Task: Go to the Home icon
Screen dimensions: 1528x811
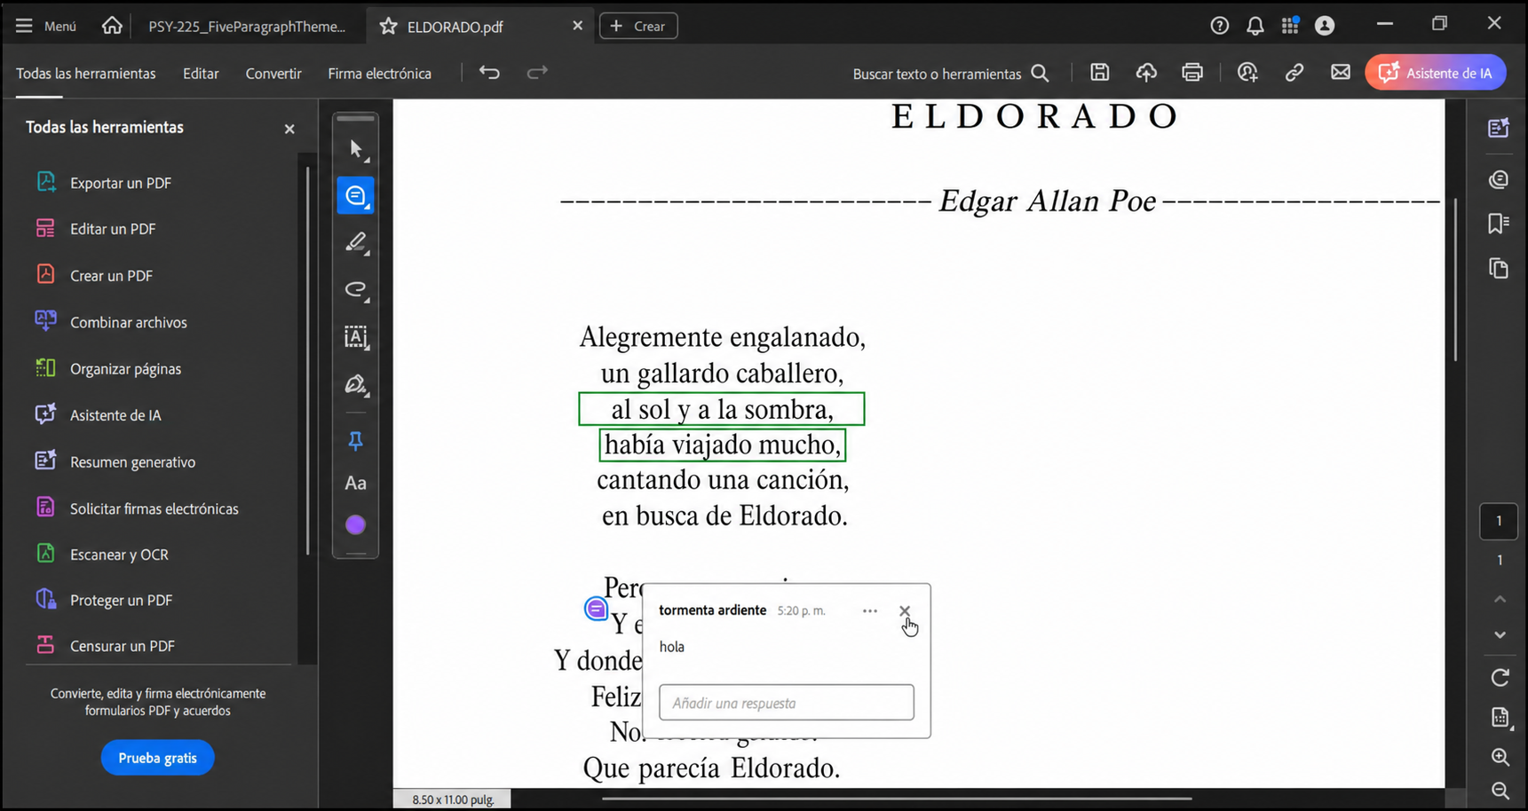Action: tap(112, 26)
